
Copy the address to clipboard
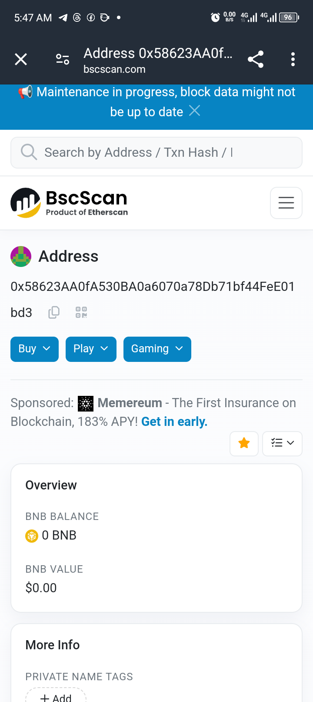(54, 312)
